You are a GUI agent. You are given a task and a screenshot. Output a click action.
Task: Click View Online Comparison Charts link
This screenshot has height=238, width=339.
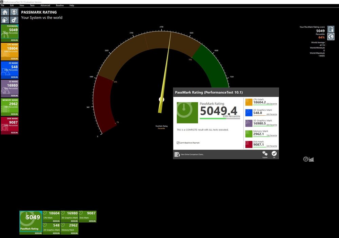(192, 154)
